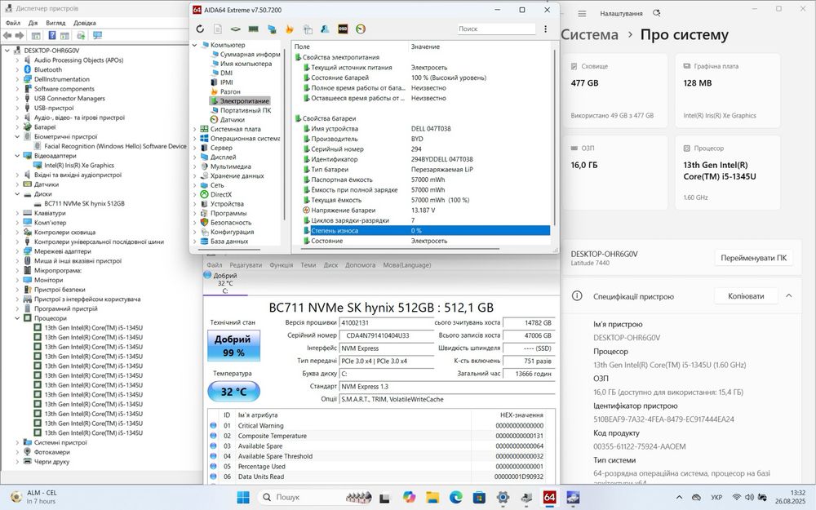Open the AIDA64 report page icon
This screenshot has width=816, height=510.
[x=218, y=29]
